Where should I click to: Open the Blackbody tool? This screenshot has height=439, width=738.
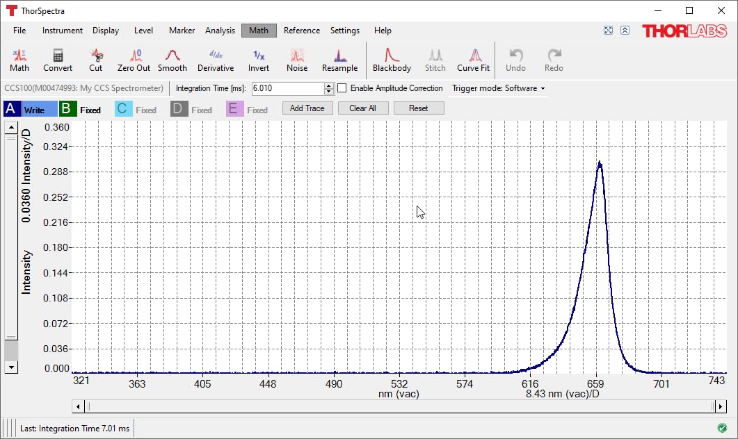(392, 60)
